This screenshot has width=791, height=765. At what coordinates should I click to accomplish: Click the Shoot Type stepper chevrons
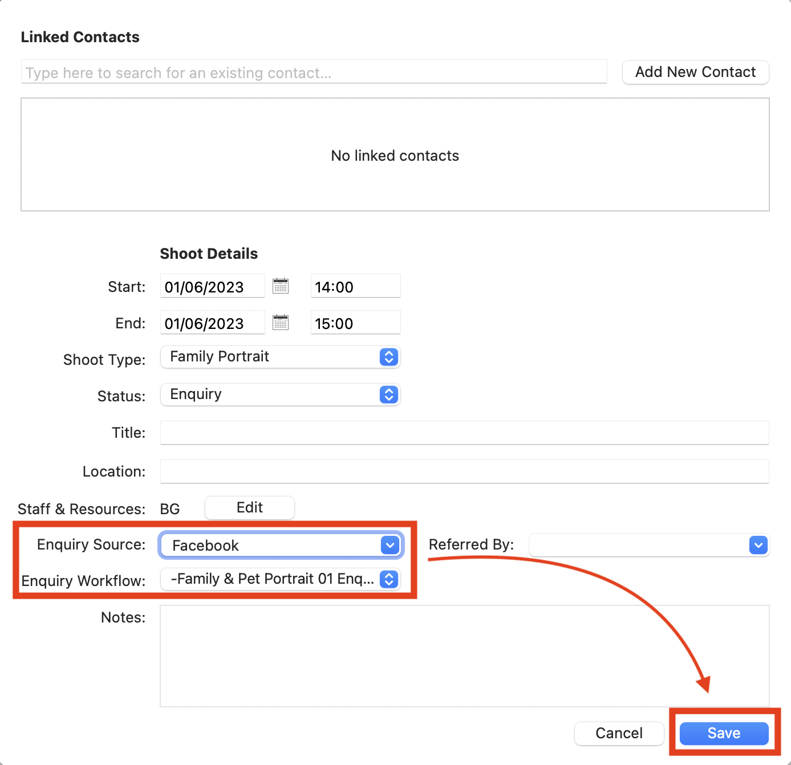click(388, 357)
